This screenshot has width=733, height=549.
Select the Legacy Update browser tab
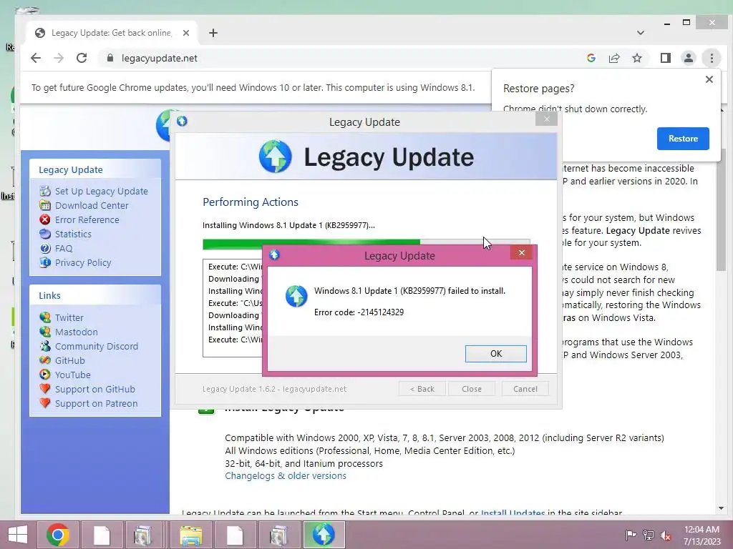[x=111, y=33]
